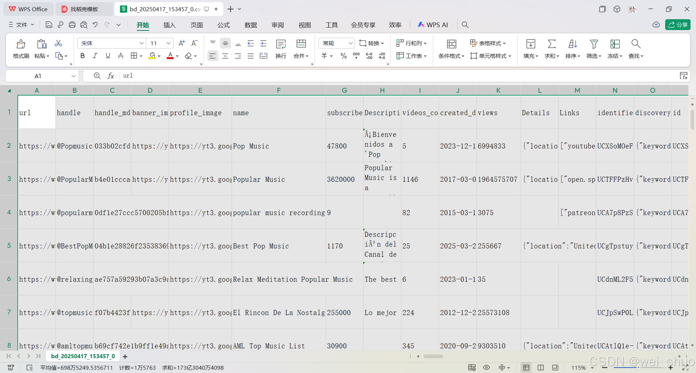Click the Decrease Decimal icon
The height and width of the screenshot is (373, 696).
(382, 56)
